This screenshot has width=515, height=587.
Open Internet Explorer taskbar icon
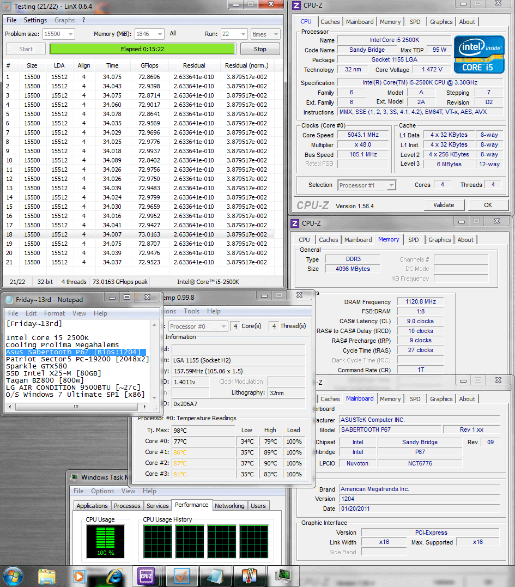[x=114, y=576]
